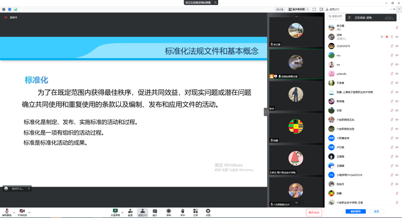Click the blue security shield icon
Screen dimensions: 402x218
click(10, 10)
